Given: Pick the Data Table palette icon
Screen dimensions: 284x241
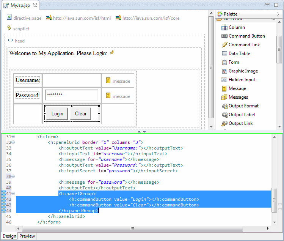Looking at the screenshot, I should 225,54.
